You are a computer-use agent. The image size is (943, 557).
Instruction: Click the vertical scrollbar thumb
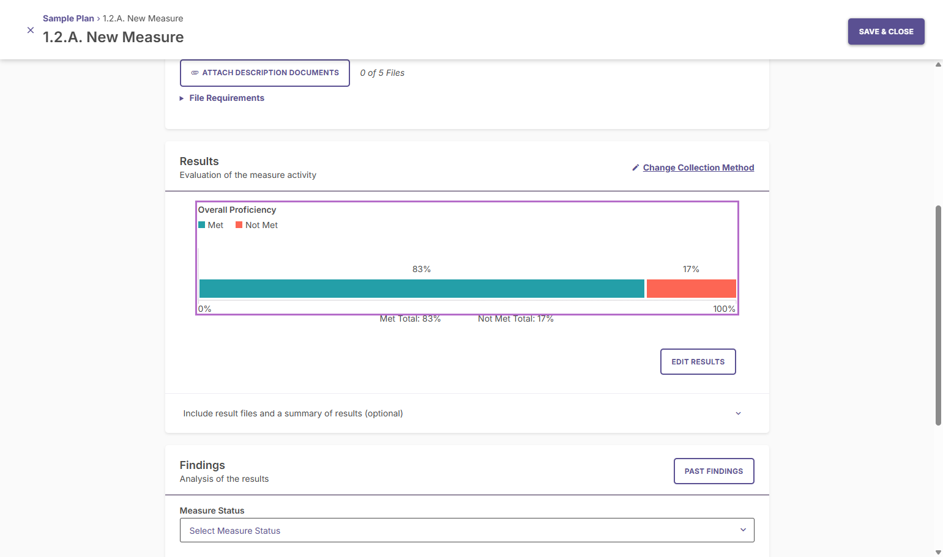pos(938,315)
